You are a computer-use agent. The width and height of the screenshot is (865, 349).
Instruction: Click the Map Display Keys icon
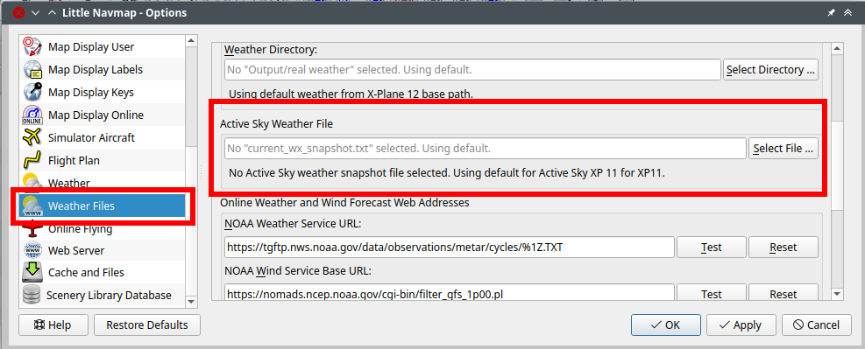[x=32, y=92]
